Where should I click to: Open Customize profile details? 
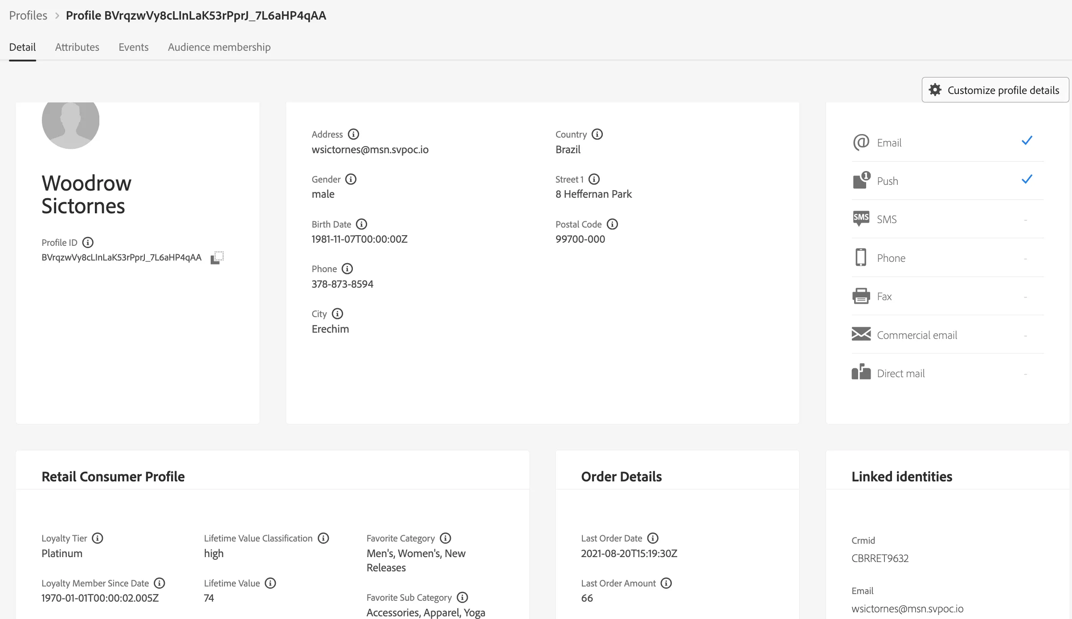coord(995,90)
